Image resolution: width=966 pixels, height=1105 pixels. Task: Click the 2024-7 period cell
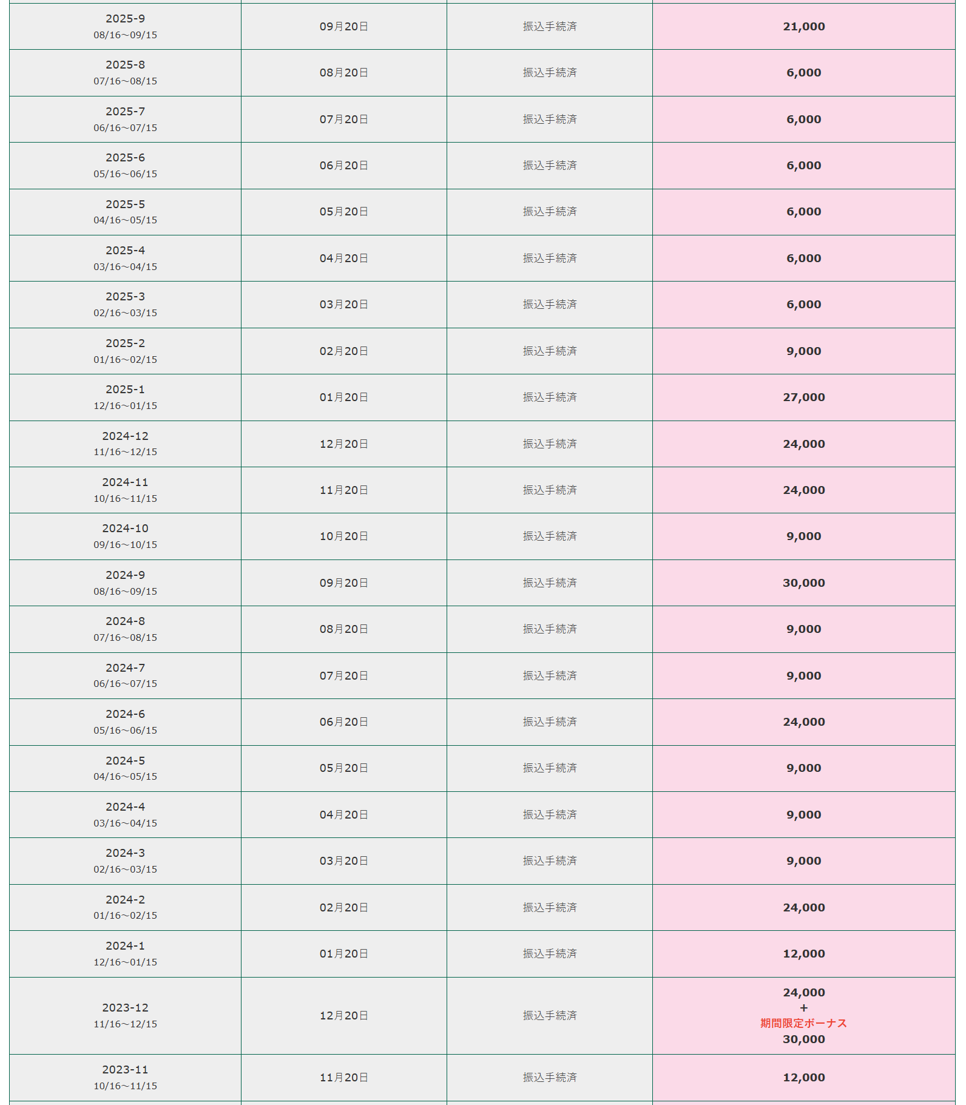pos(125,675)
